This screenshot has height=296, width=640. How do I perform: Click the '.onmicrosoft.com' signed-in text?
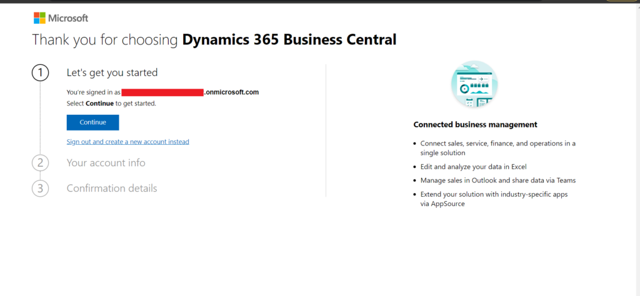click(x=231, y=92)
